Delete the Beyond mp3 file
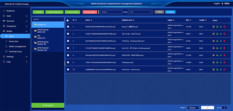Viewport: 233px width, 111px height. [x=224, y=27]
